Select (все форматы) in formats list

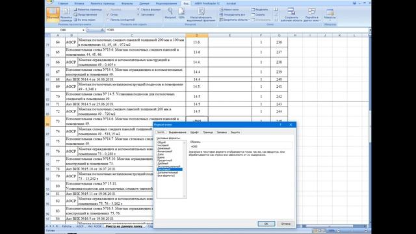point(166,175)
